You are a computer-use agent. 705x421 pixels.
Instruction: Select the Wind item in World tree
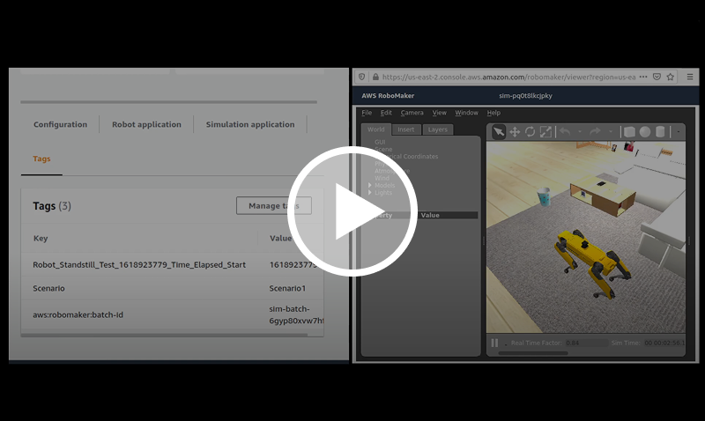(x=382, y=178)
